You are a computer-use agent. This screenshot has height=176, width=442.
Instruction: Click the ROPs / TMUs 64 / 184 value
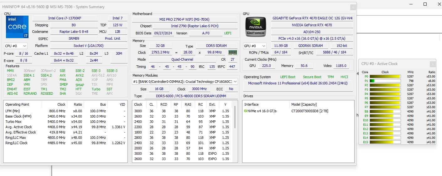280,52
